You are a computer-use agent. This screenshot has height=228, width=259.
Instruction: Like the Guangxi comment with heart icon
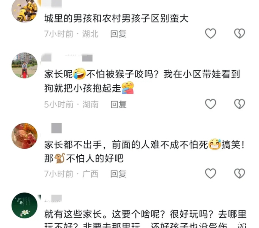pos(210,174)
